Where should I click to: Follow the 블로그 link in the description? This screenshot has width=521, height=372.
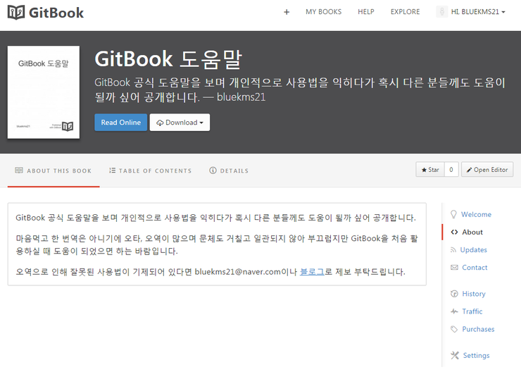tap(312, 272)
